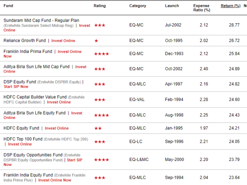Select launch date Sep-1994
This screenshot has height=185, width=247.
coord(174,177)
